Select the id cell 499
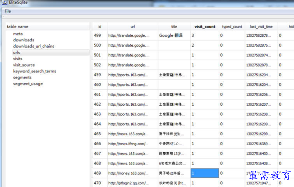This screenshot has width=294, height=187. click(x=100, y=35)
